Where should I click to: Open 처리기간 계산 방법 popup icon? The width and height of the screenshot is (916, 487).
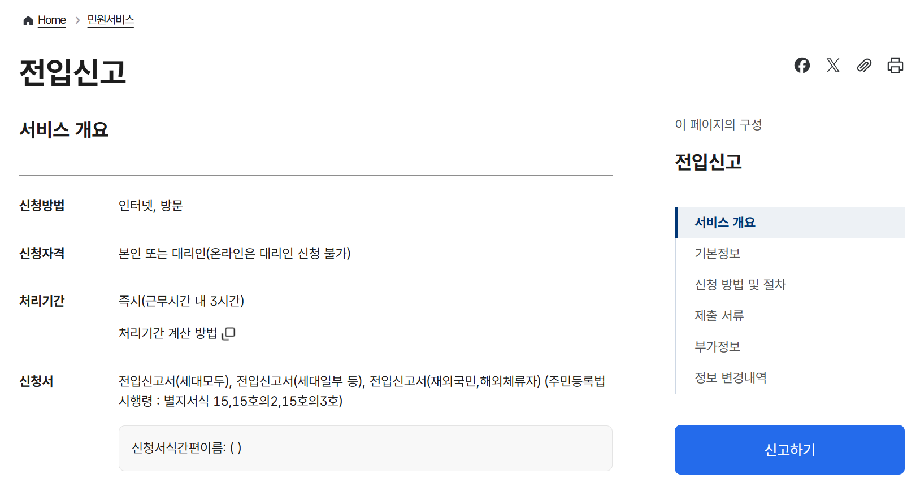pyautogui.click(x=228, y=333)
